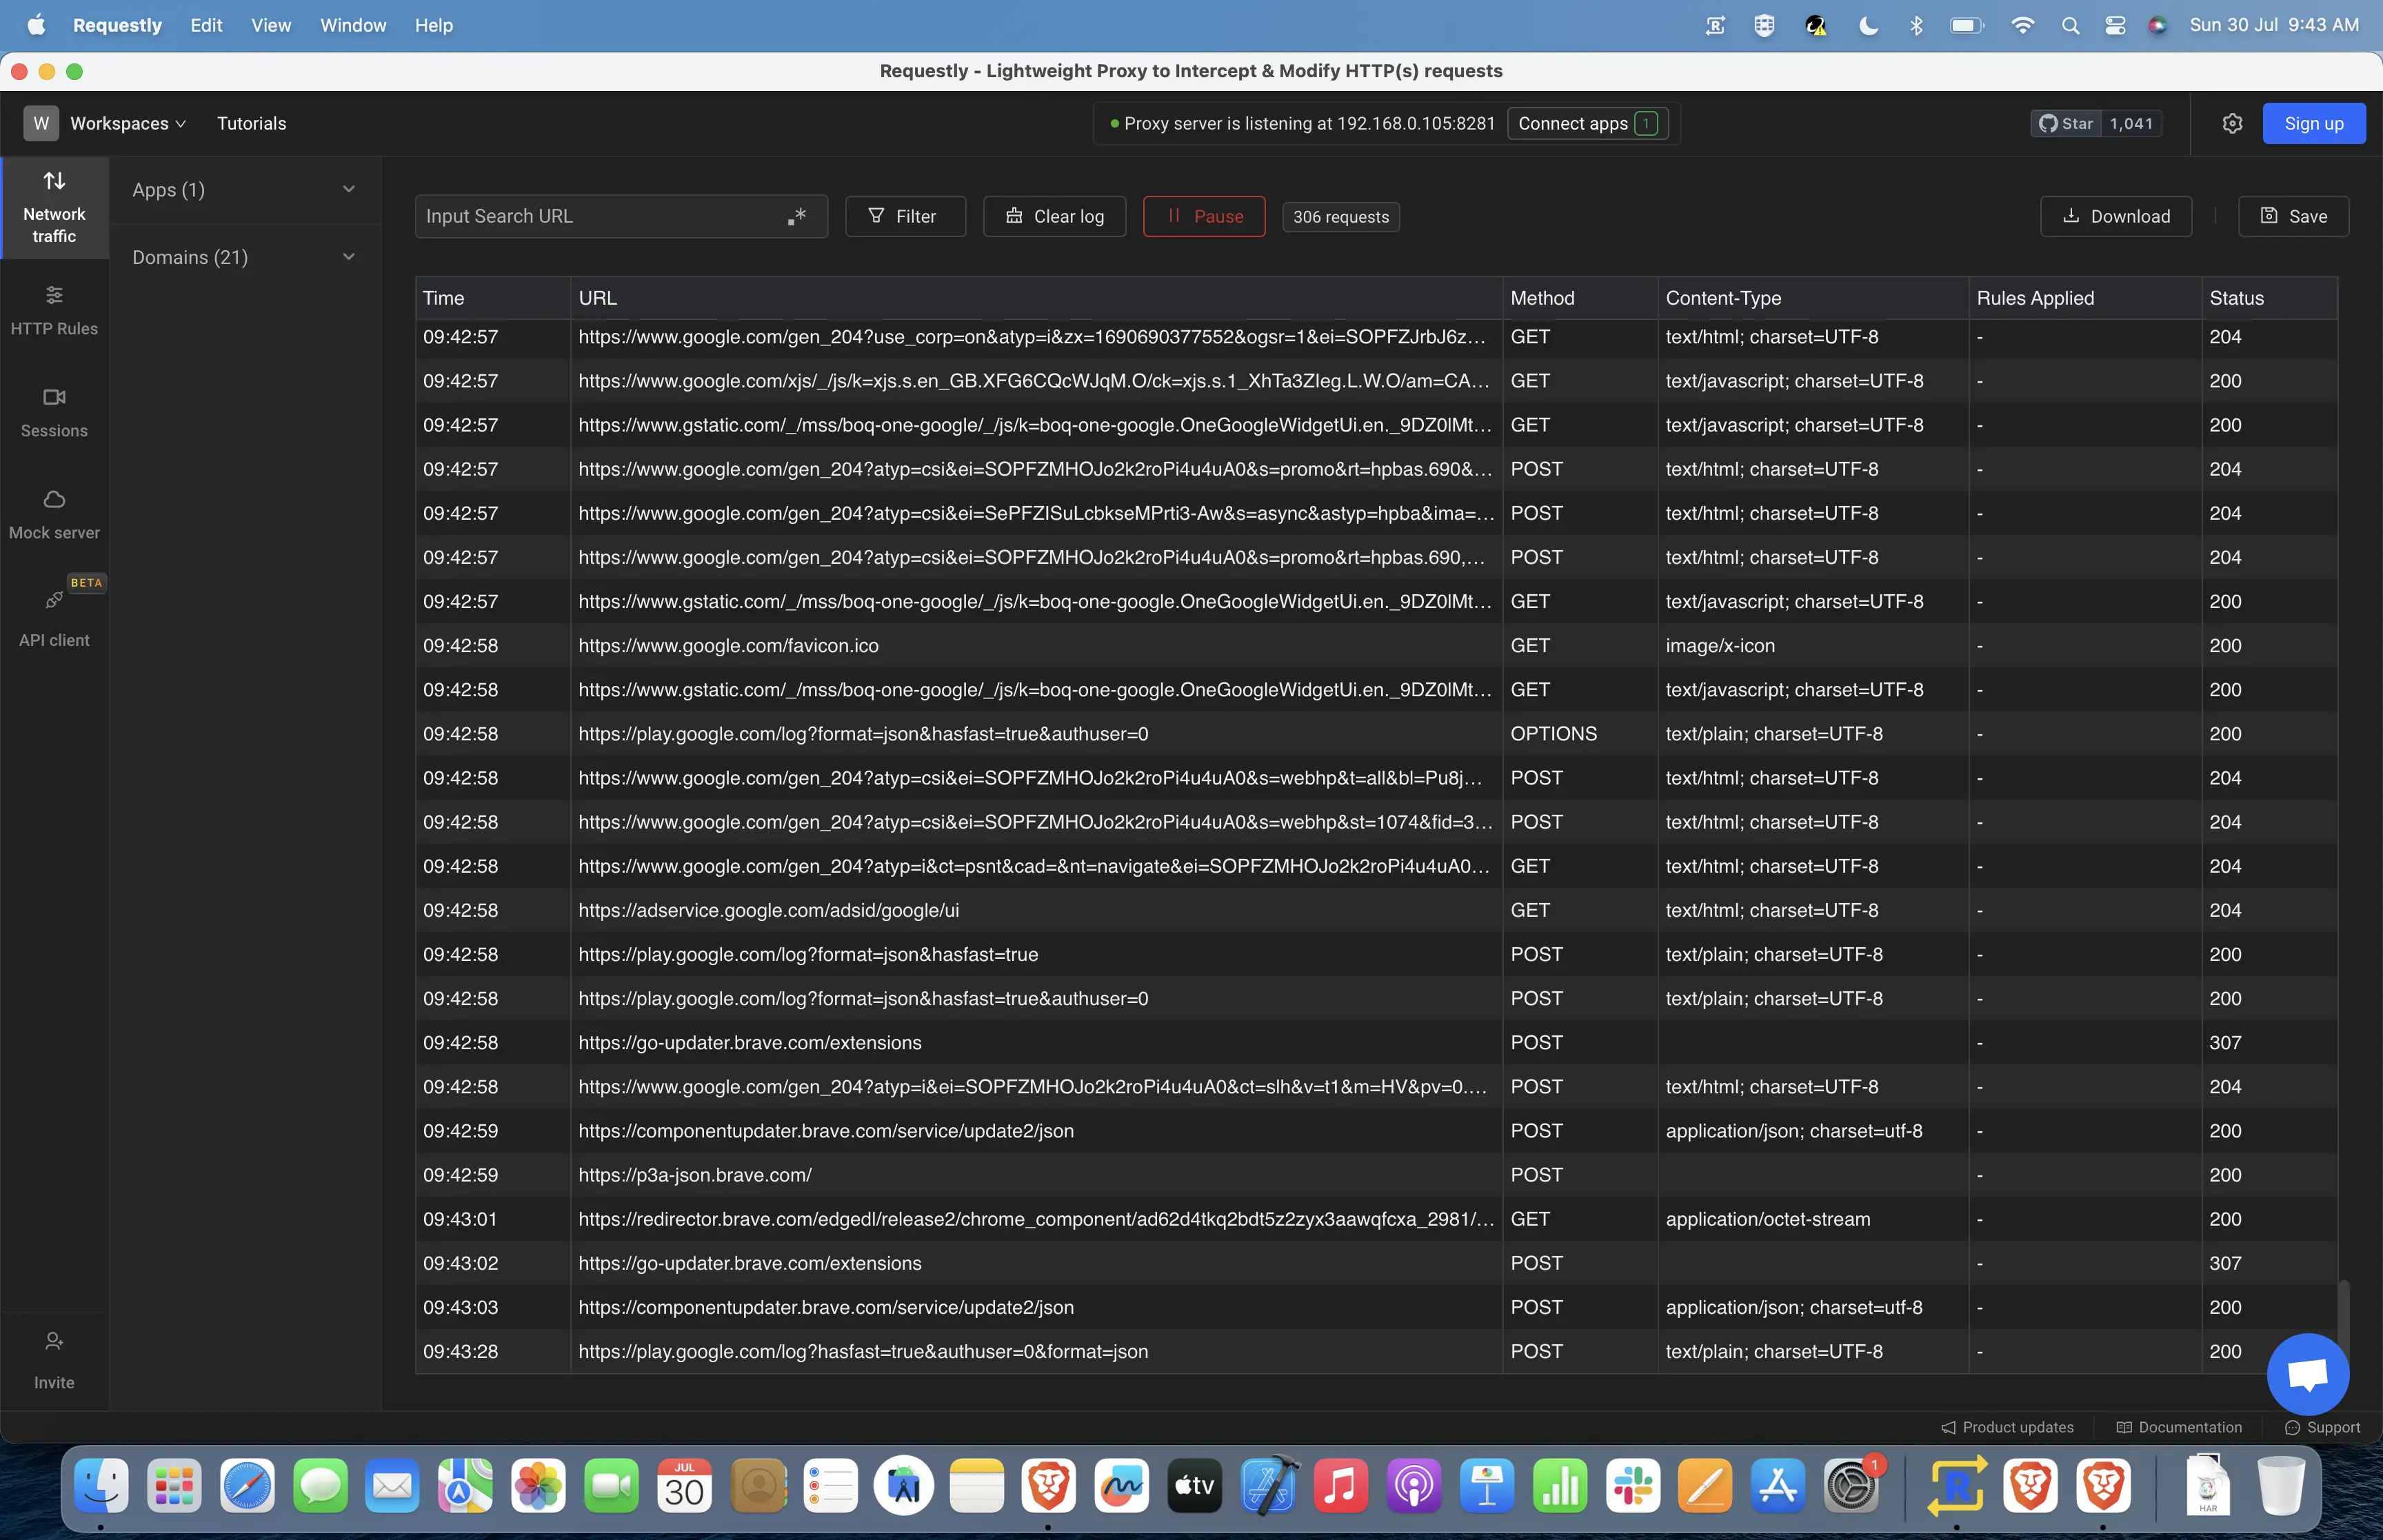The image size is (2383, 1540).
Task: Click the 306 requests counter badge
Action: tap(1340, 217)
